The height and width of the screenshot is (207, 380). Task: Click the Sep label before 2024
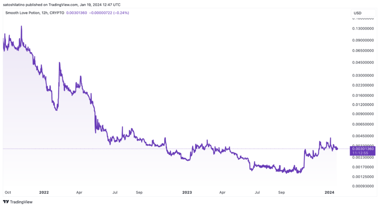click(281, 192)
